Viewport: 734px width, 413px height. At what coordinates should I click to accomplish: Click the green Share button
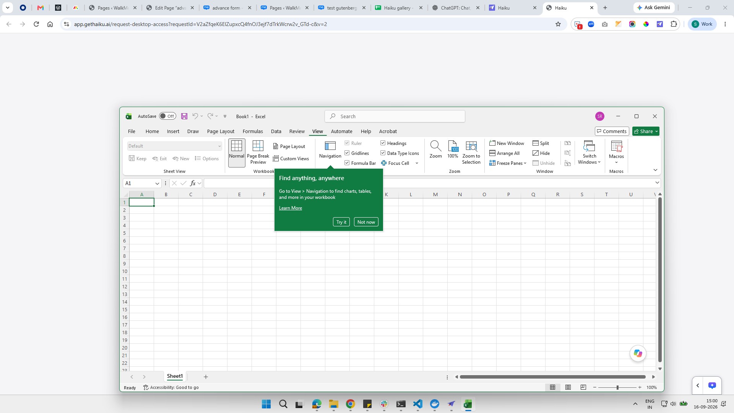(646, 131)
